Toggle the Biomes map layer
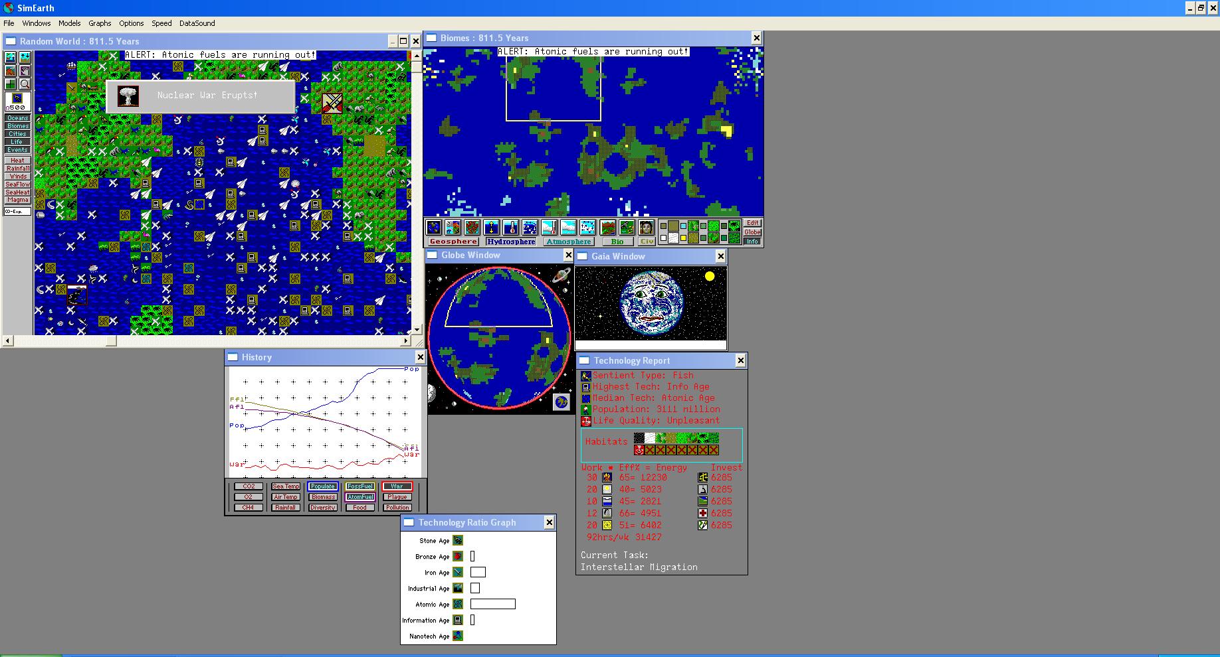Screen dimensions: 1220x657 18,126
